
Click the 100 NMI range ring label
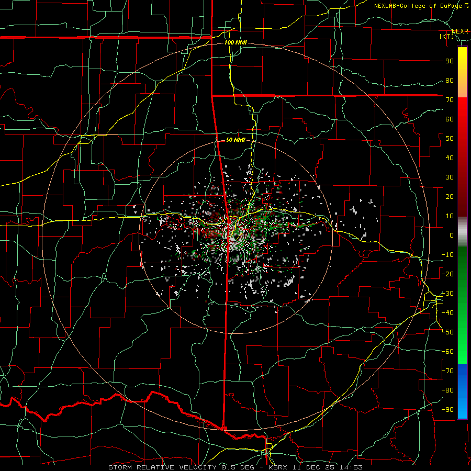(235, 43)
